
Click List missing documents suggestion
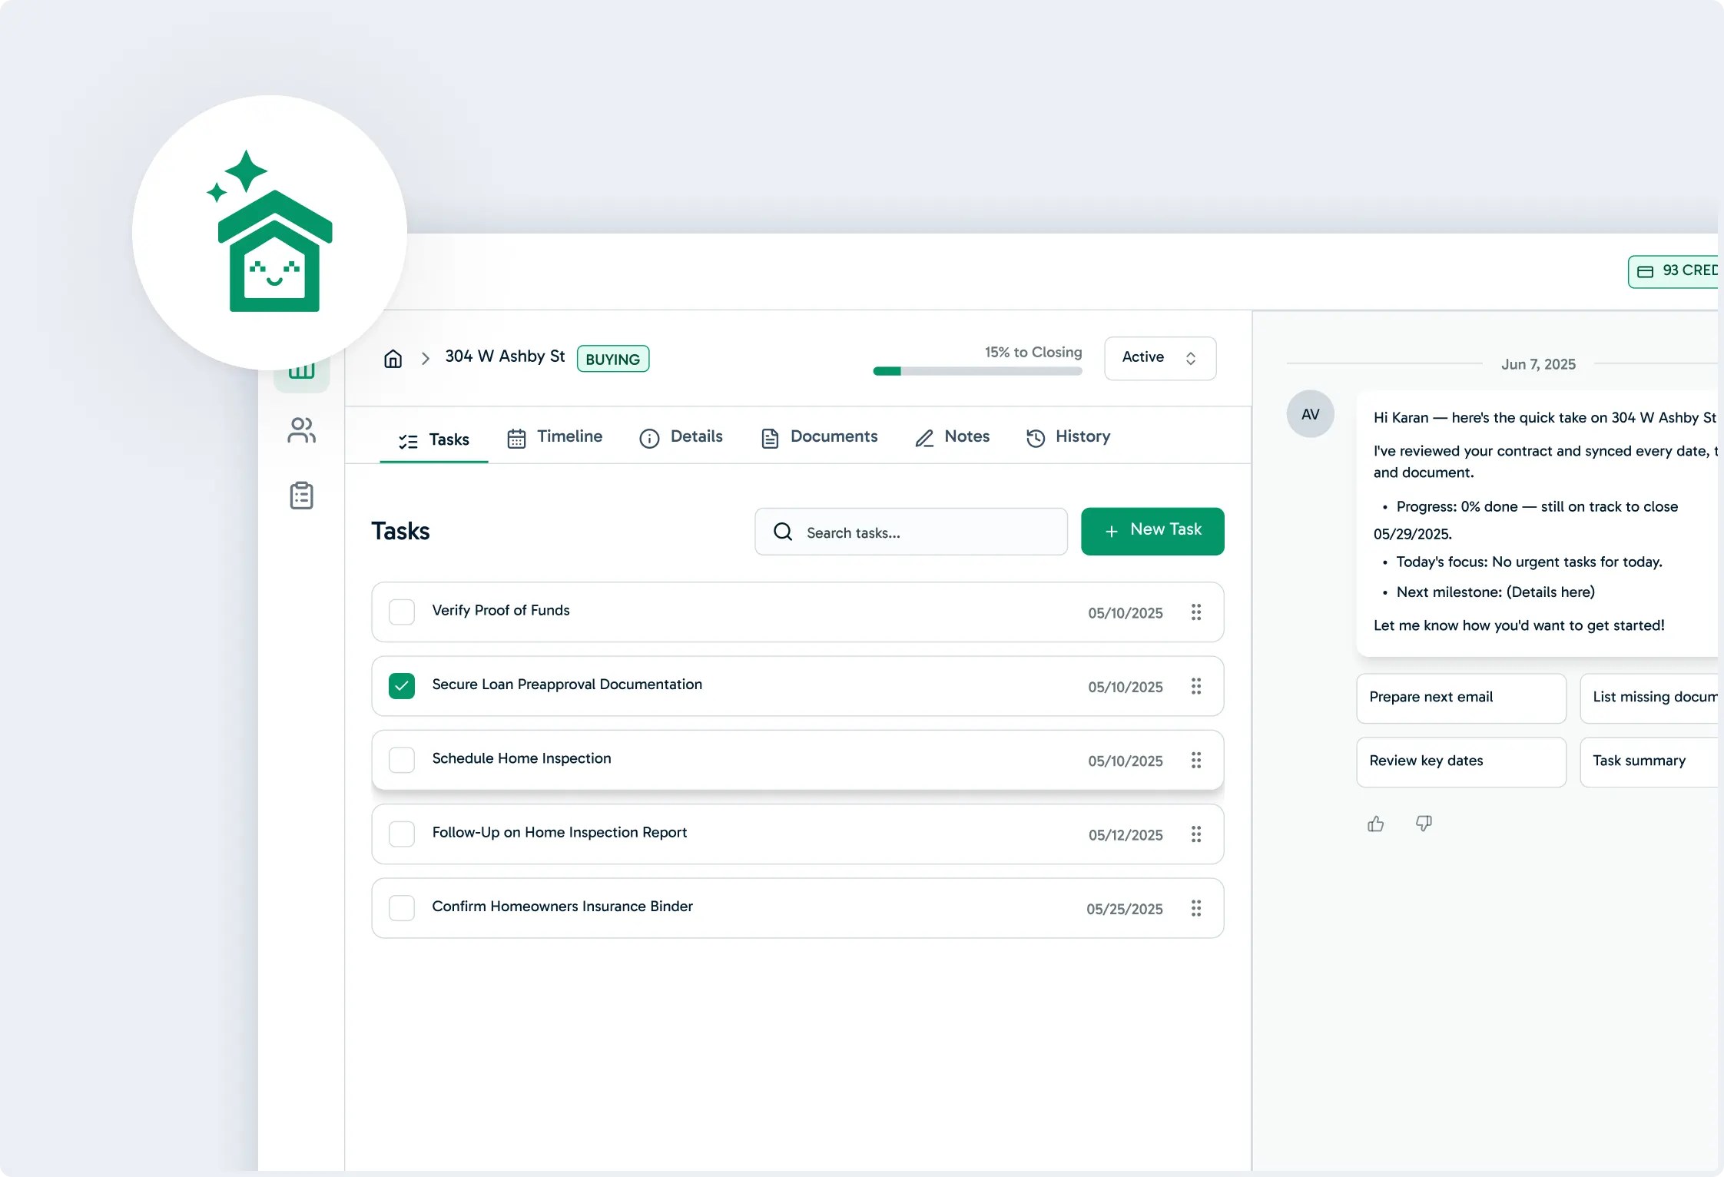[1650, 698]
